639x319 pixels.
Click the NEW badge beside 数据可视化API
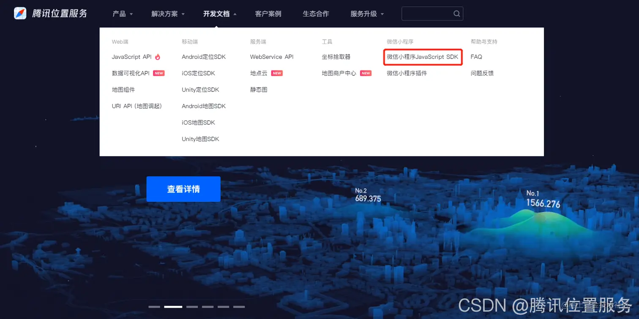click(158, 73)
